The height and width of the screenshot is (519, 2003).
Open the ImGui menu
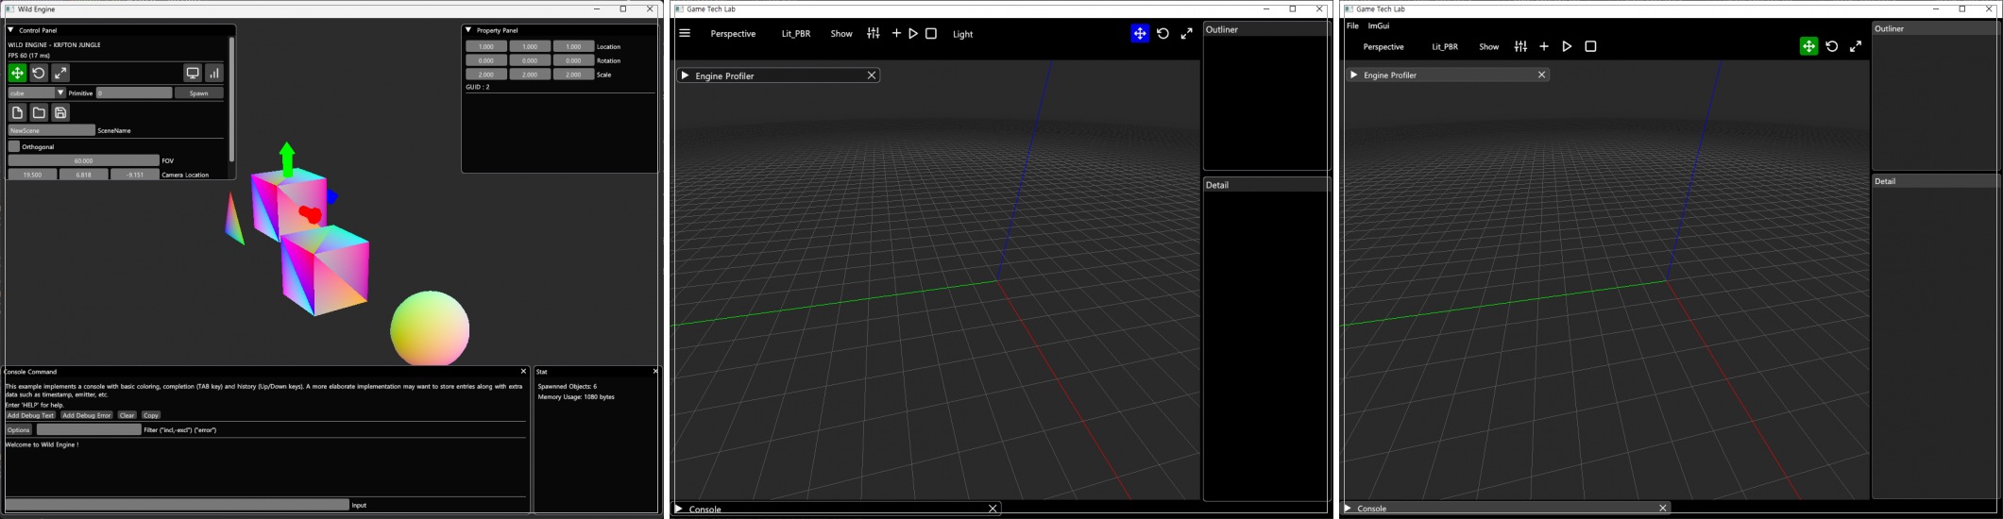pyautogui.click(x=1379, y=25)
